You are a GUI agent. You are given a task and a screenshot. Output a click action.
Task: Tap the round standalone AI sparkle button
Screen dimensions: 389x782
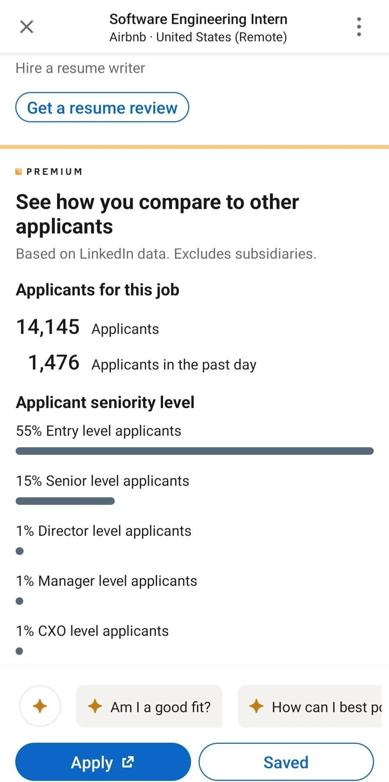[40, 706]
